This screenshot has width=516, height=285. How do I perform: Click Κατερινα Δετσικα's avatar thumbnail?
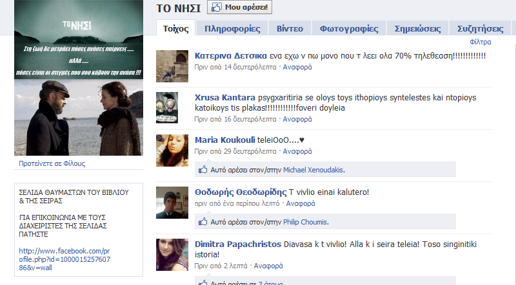tap(172, 66)
